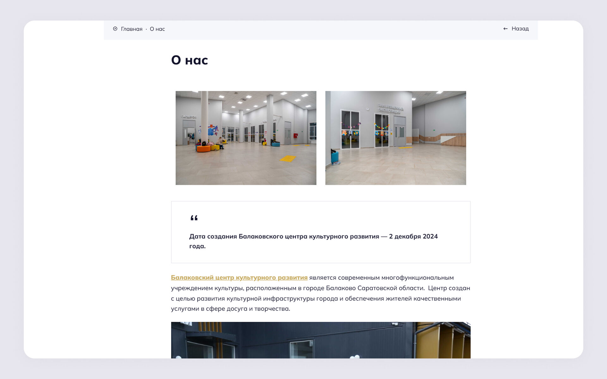Open the Главная breadcrumb link

click(132, 29)
